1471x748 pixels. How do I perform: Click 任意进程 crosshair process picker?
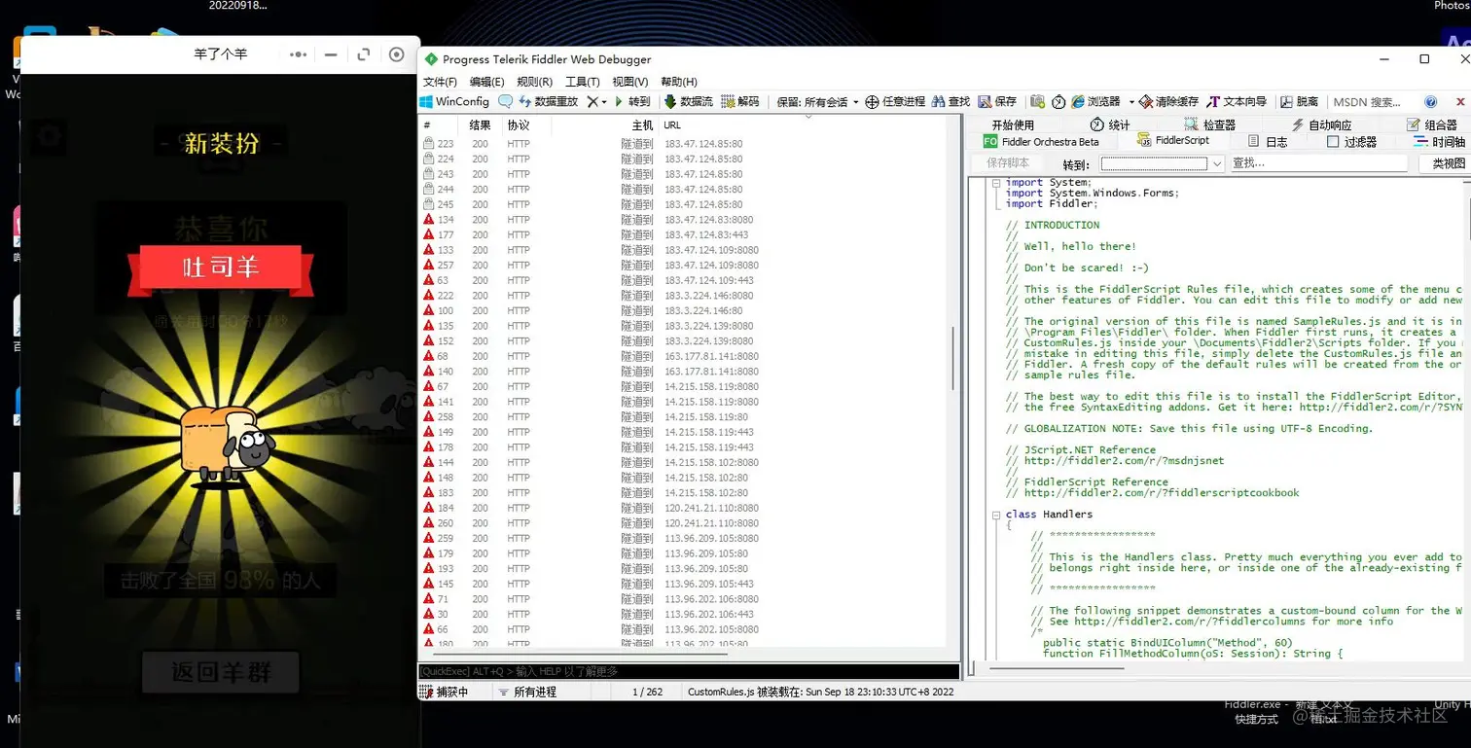[x=895, y=101]
